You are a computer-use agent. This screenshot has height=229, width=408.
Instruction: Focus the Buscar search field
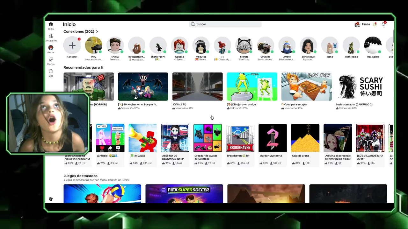(225, 24)
